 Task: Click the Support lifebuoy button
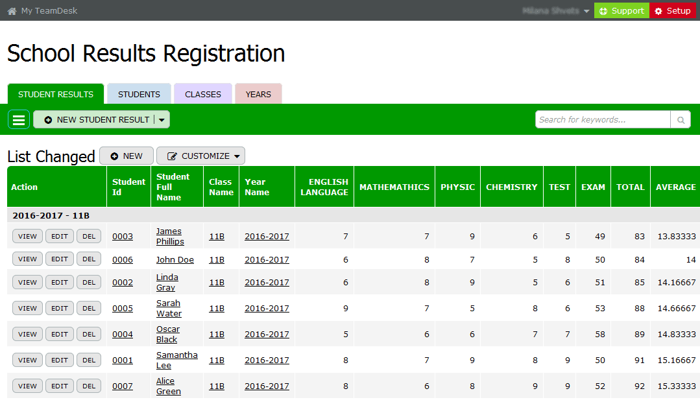pos(622,11)
